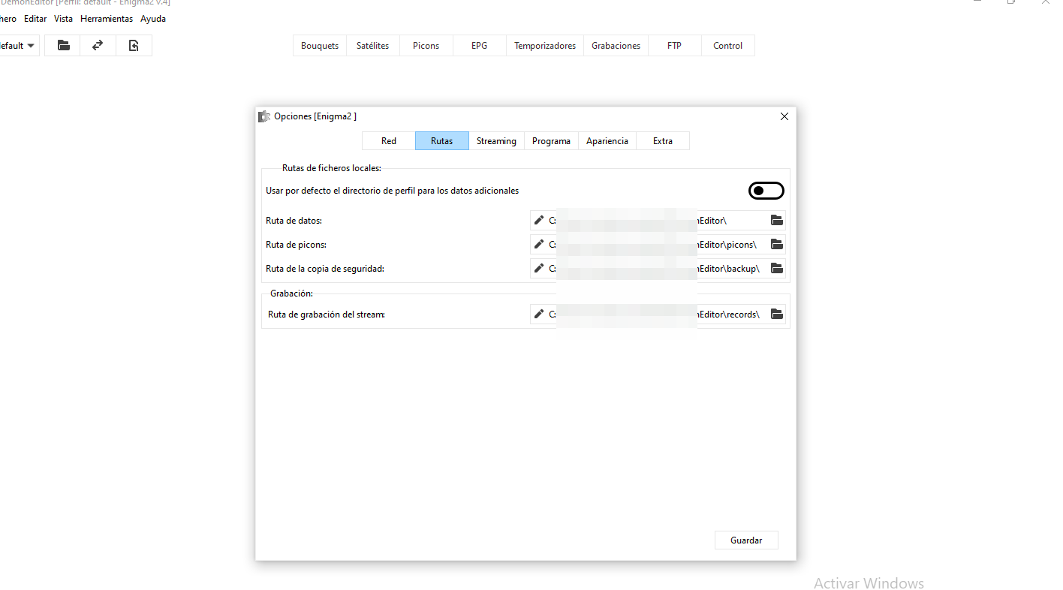Open the Apariencia options tab

(x=607, y=141)
